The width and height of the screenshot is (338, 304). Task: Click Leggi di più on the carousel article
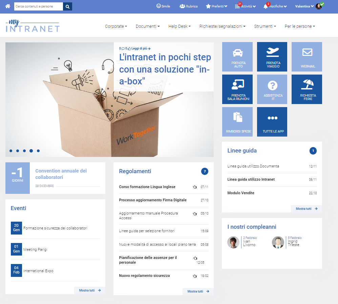coord(140,48)
